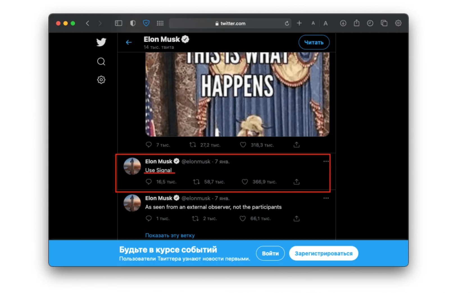
Task: Open Twitter settings gear in sidebar
Action: click(101, 80)
